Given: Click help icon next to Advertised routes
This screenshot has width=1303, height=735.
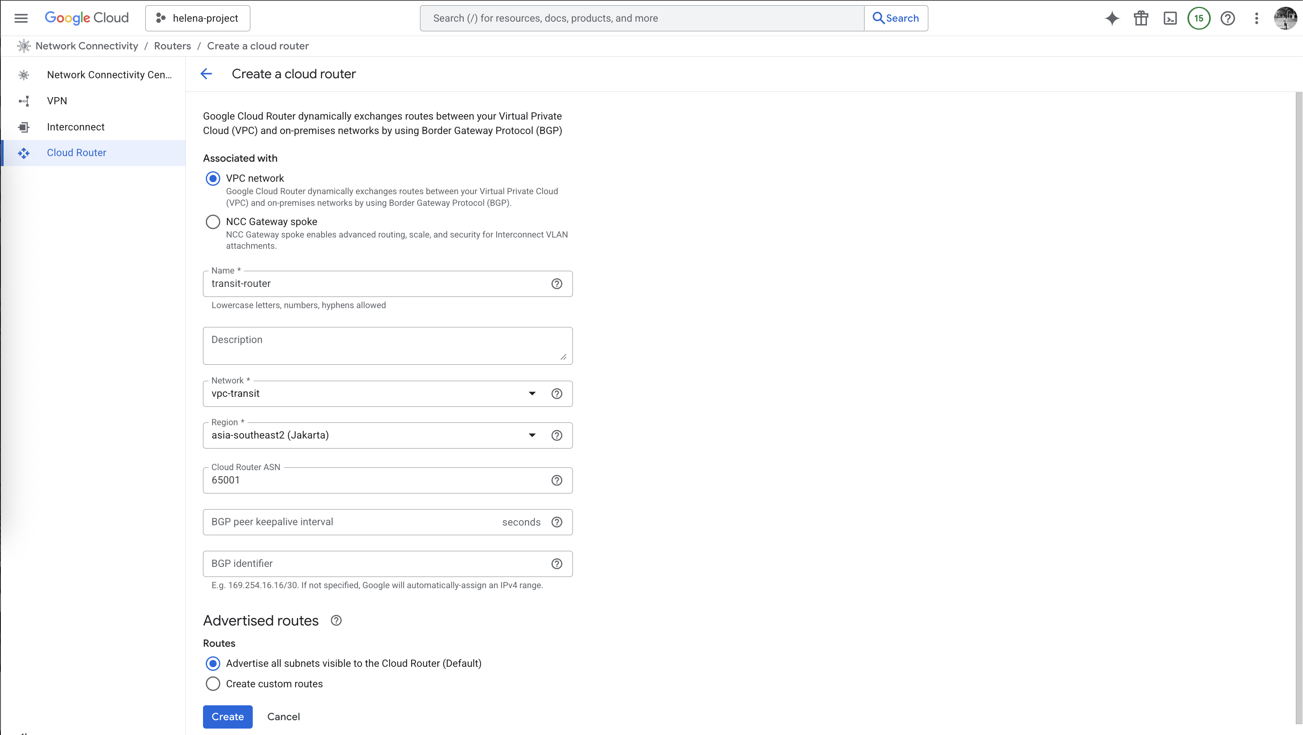Looking at the screenshot, I should pyautogui.click(x=336, y=620).
